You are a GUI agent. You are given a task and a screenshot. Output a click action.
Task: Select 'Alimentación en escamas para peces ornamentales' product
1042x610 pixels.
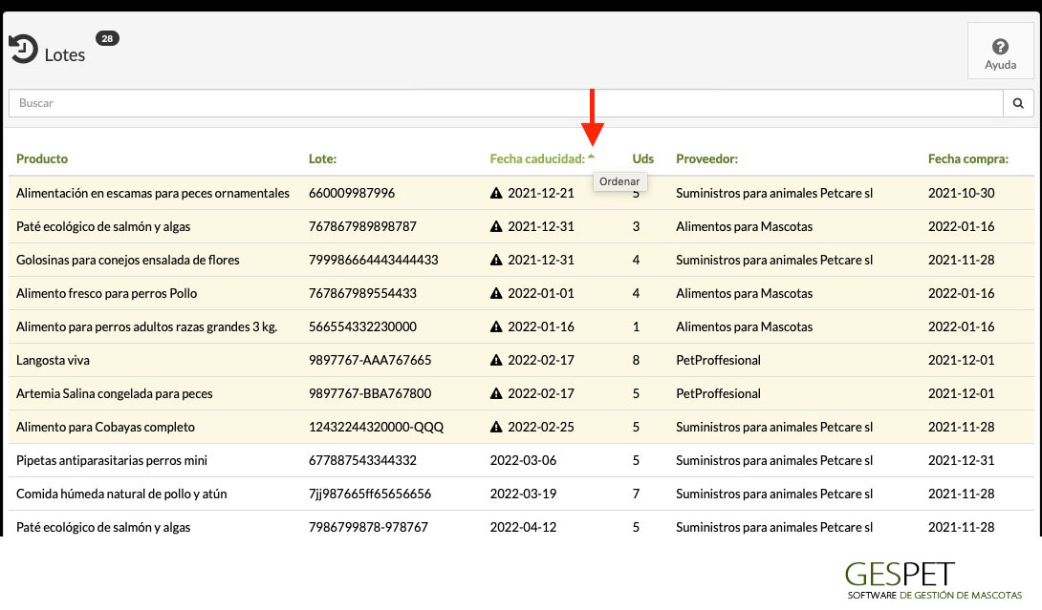click(x=153, y=193)
